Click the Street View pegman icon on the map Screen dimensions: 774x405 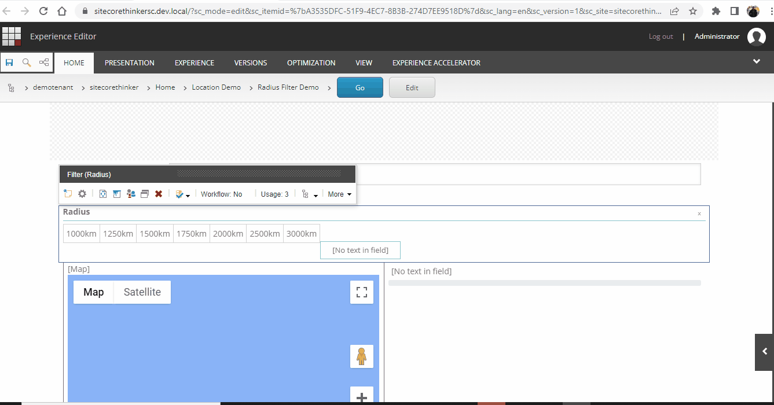coord(362,356)
